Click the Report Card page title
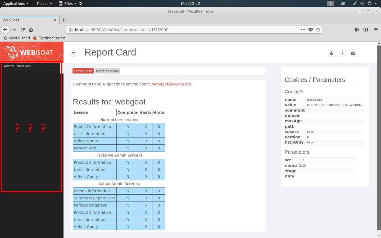381x238 pixels. pos(110,52)
